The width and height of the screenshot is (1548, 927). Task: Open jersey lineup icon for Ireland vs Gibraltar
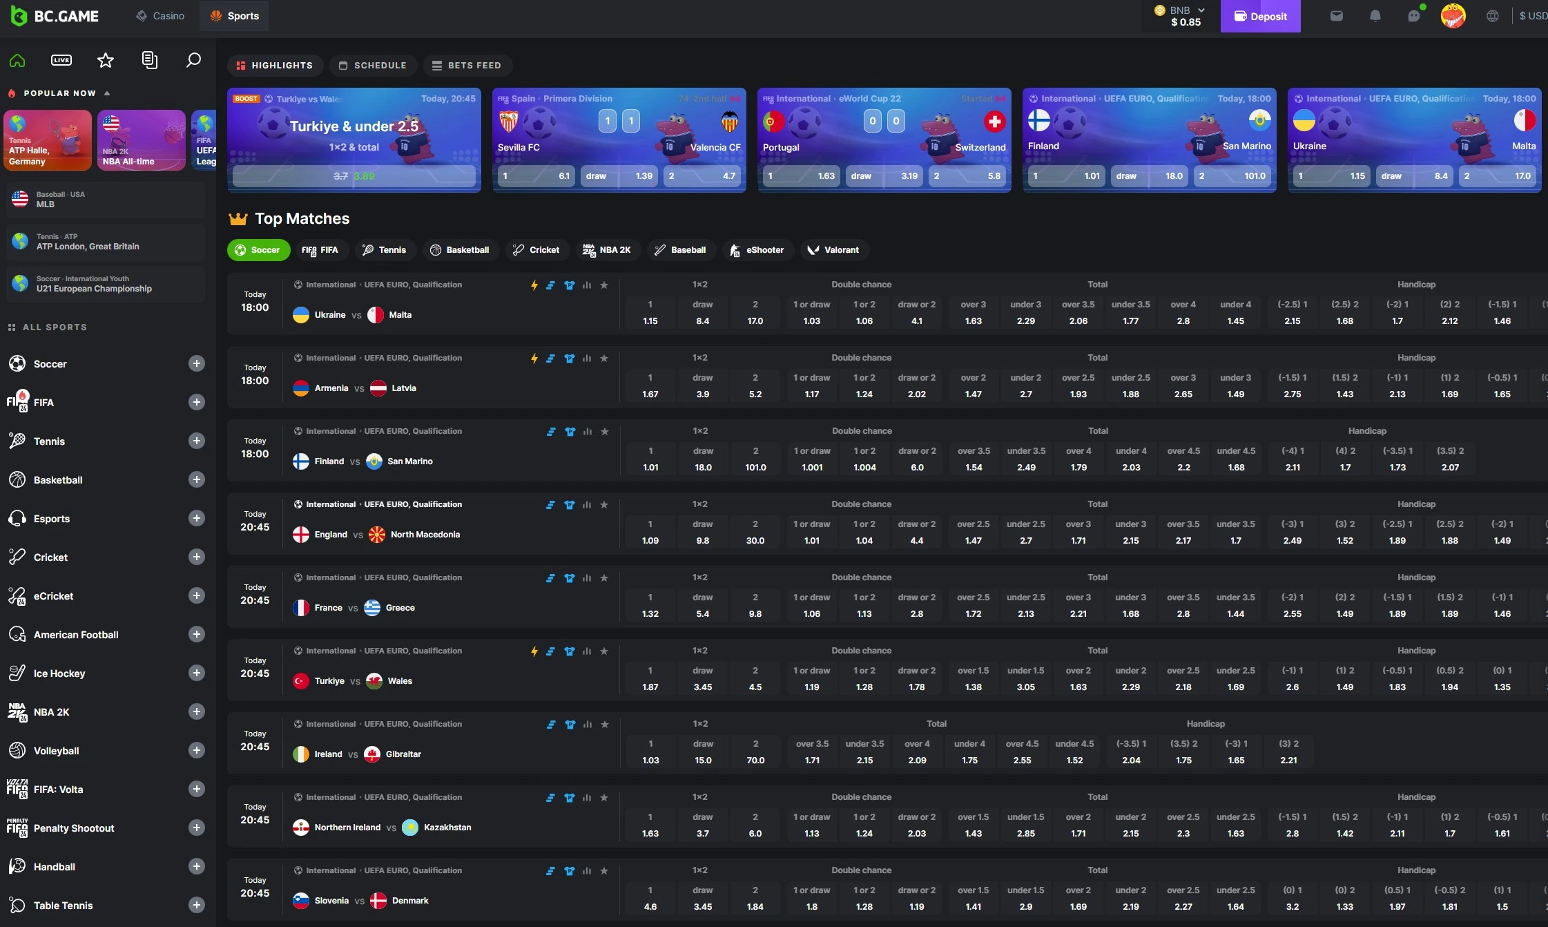pos(570,724)
